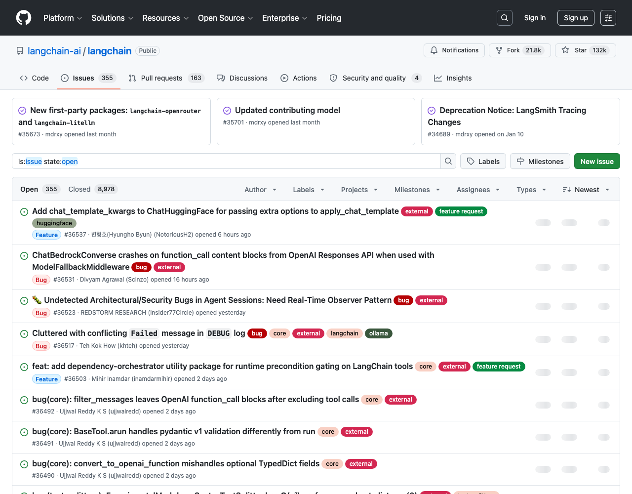Click the tag icon in Labels button
Image resolution: width=632 pixels, height=494 pixels.
click(471, 162)
